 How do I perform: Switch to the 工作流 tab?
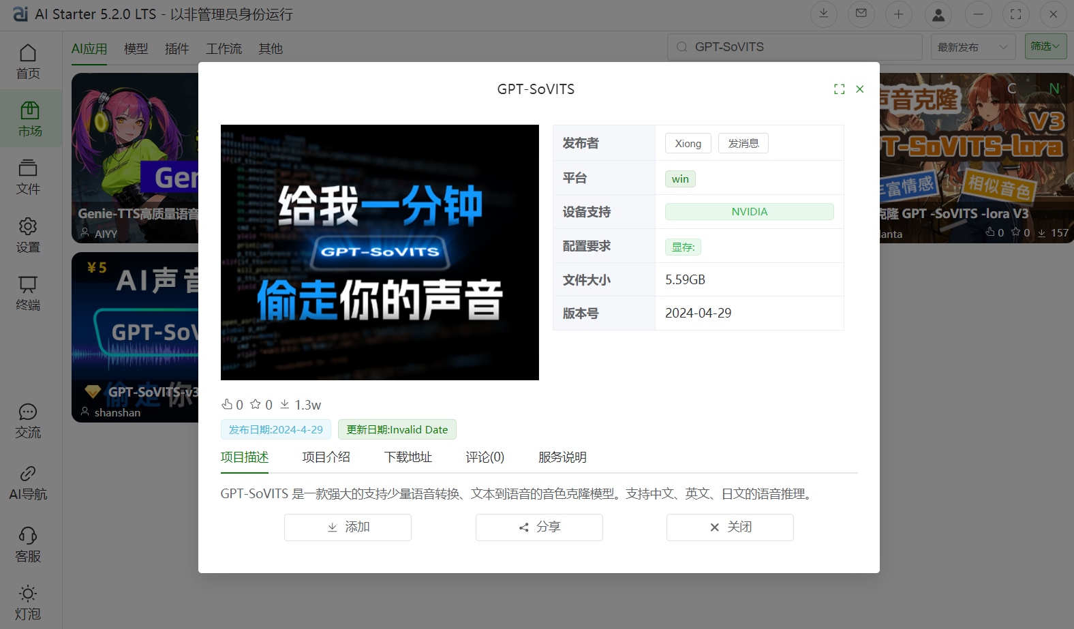pos(224,49)
